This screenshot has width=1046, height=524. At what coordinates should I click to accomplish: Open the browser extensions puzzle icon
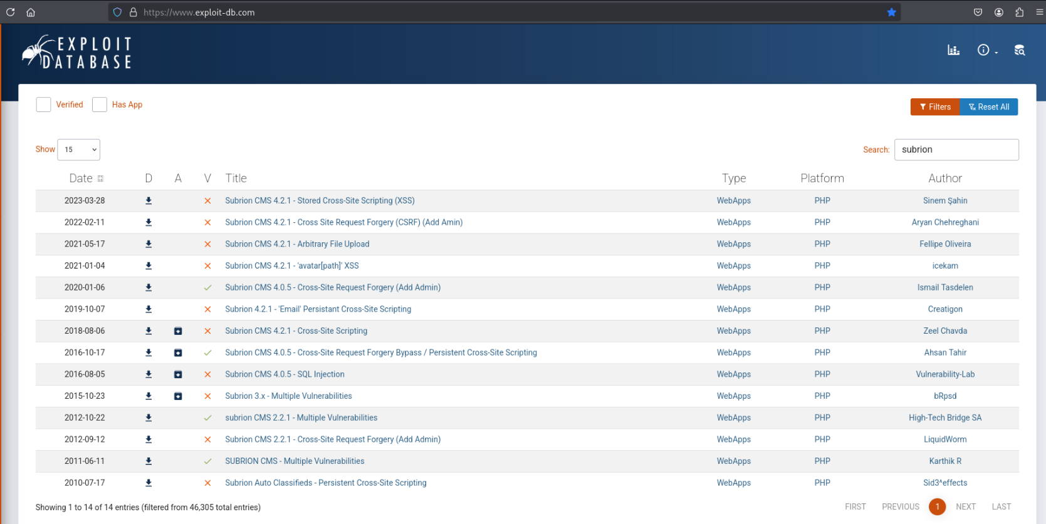1020,12
